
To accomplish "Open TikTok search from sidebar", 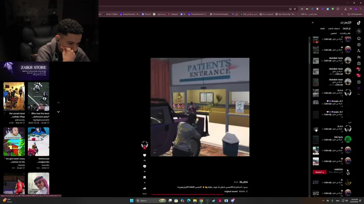I will (359, 31).
